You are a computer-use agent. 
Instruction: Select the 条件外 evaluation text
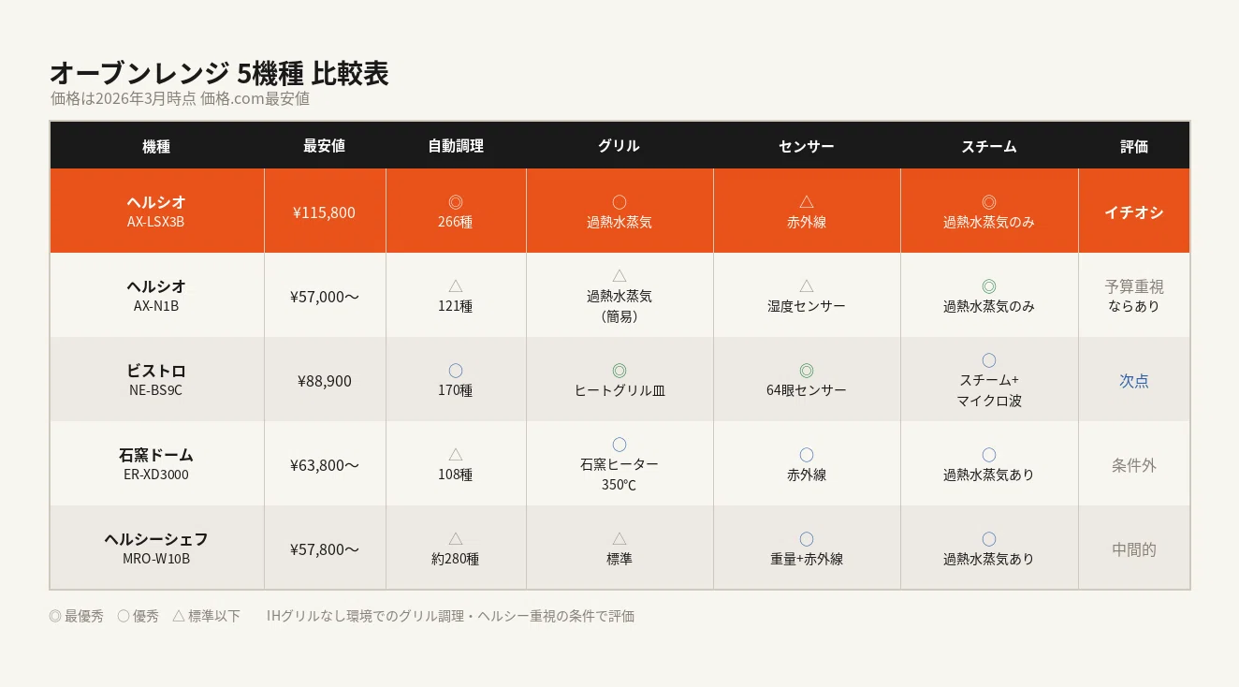coord(1134,465)
